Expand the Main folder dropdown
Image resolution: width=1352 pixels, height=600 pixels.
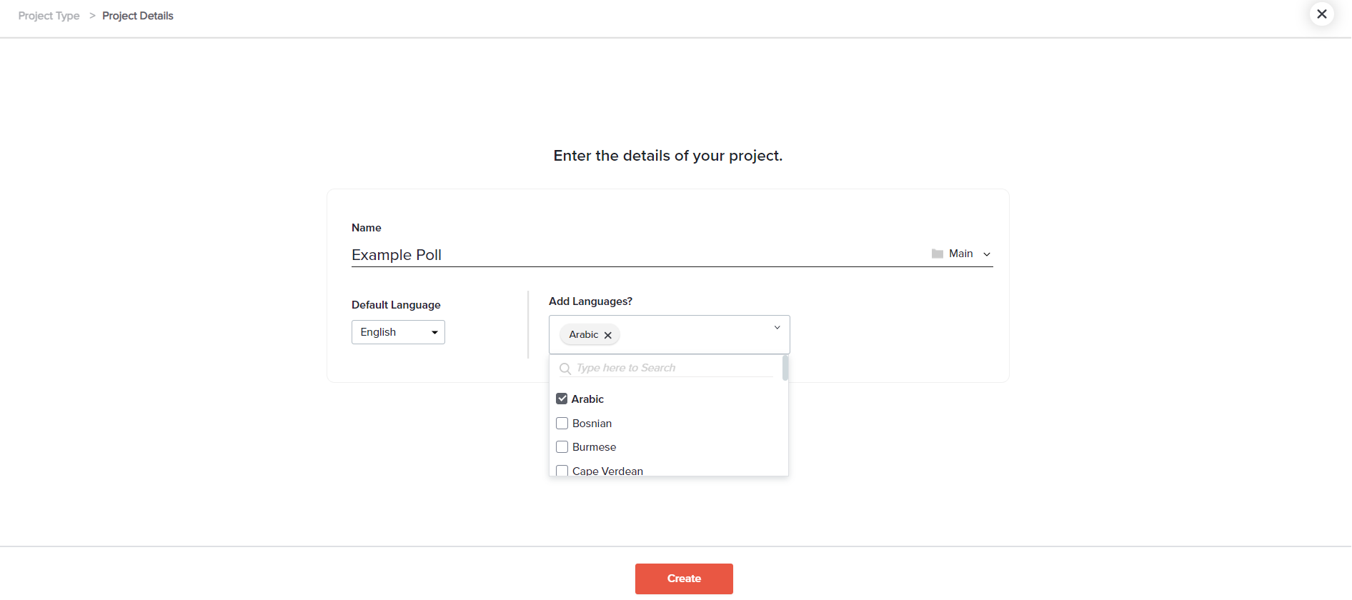click(x=987, y=254)
